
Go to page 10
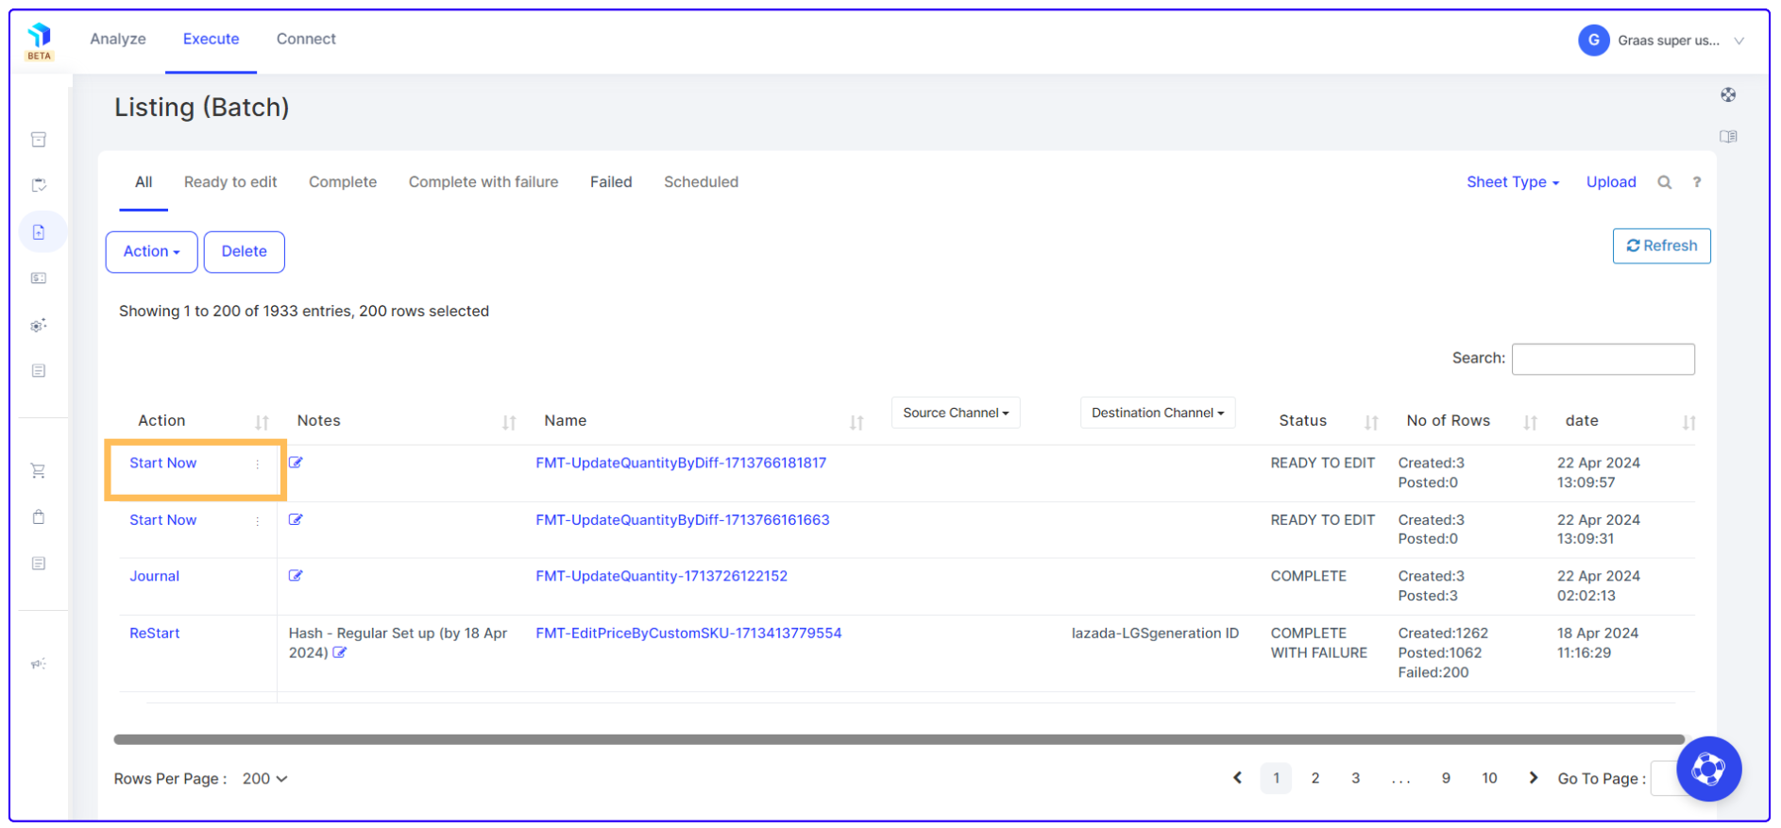(x=1489, y=778)
